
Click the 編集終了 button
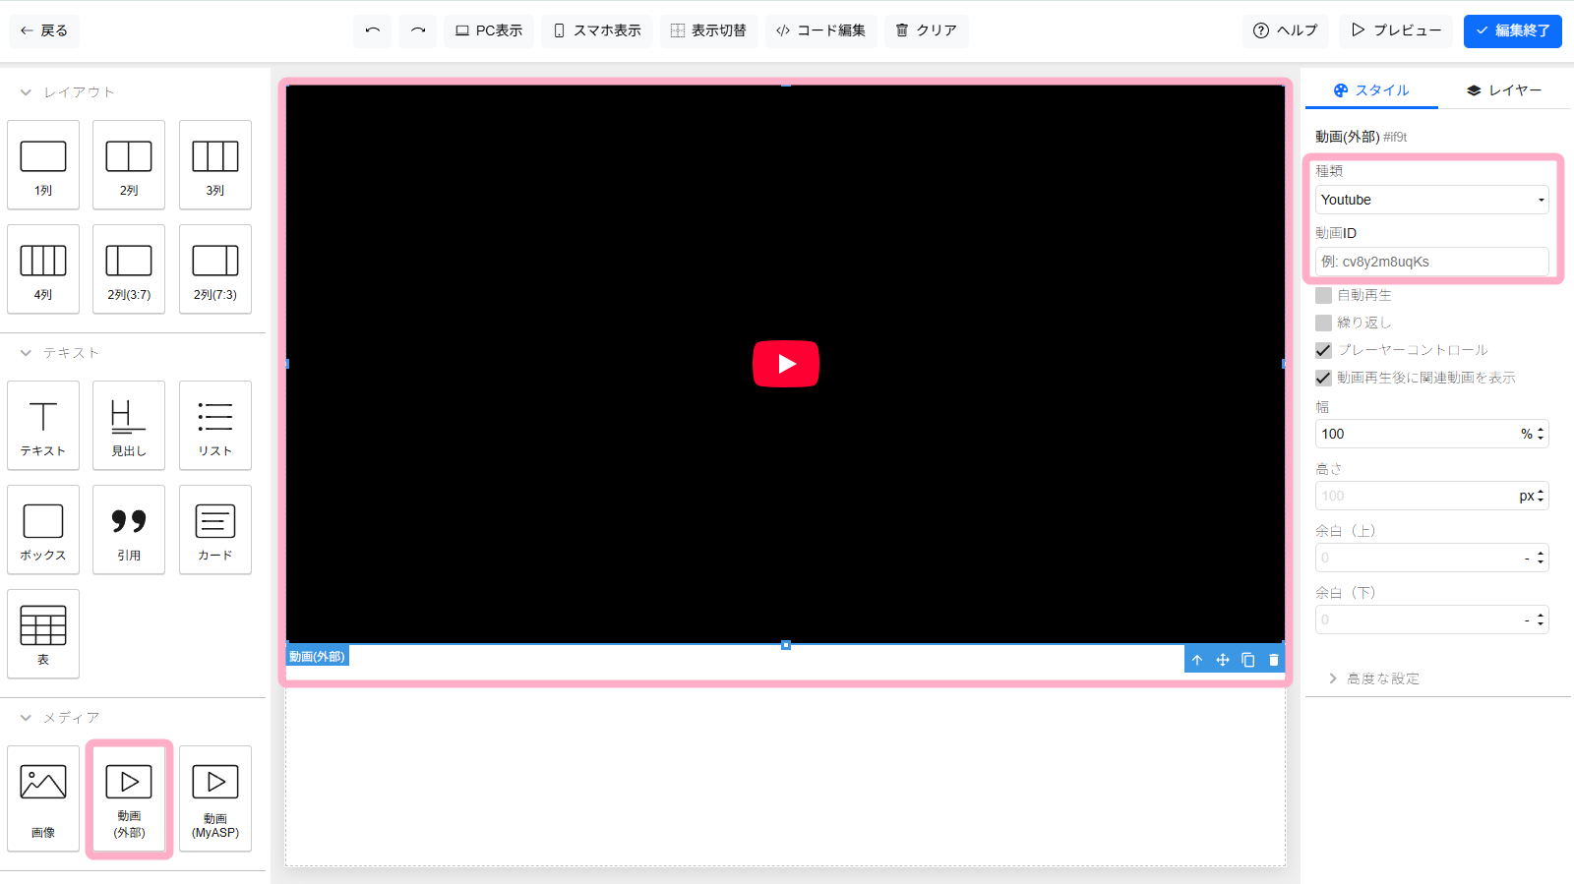[x=1512, y=30]
